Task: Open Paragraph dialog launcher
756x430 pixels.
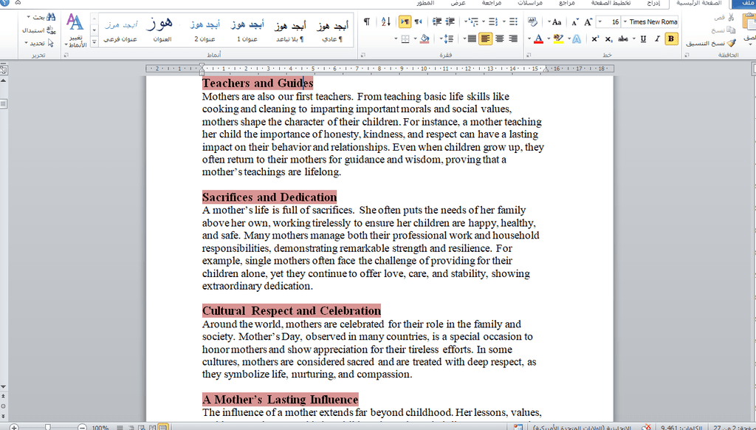Action: point(363,55)
